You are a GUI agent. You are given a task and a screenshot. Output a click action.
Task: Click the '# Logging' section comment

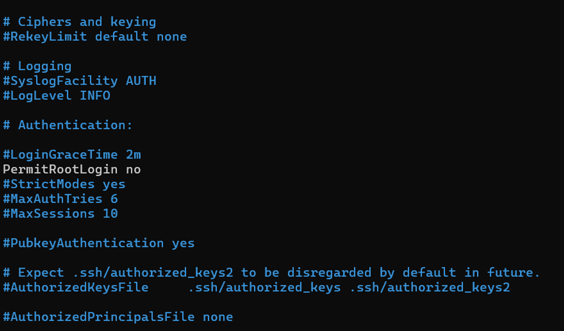tap(37, 66)
